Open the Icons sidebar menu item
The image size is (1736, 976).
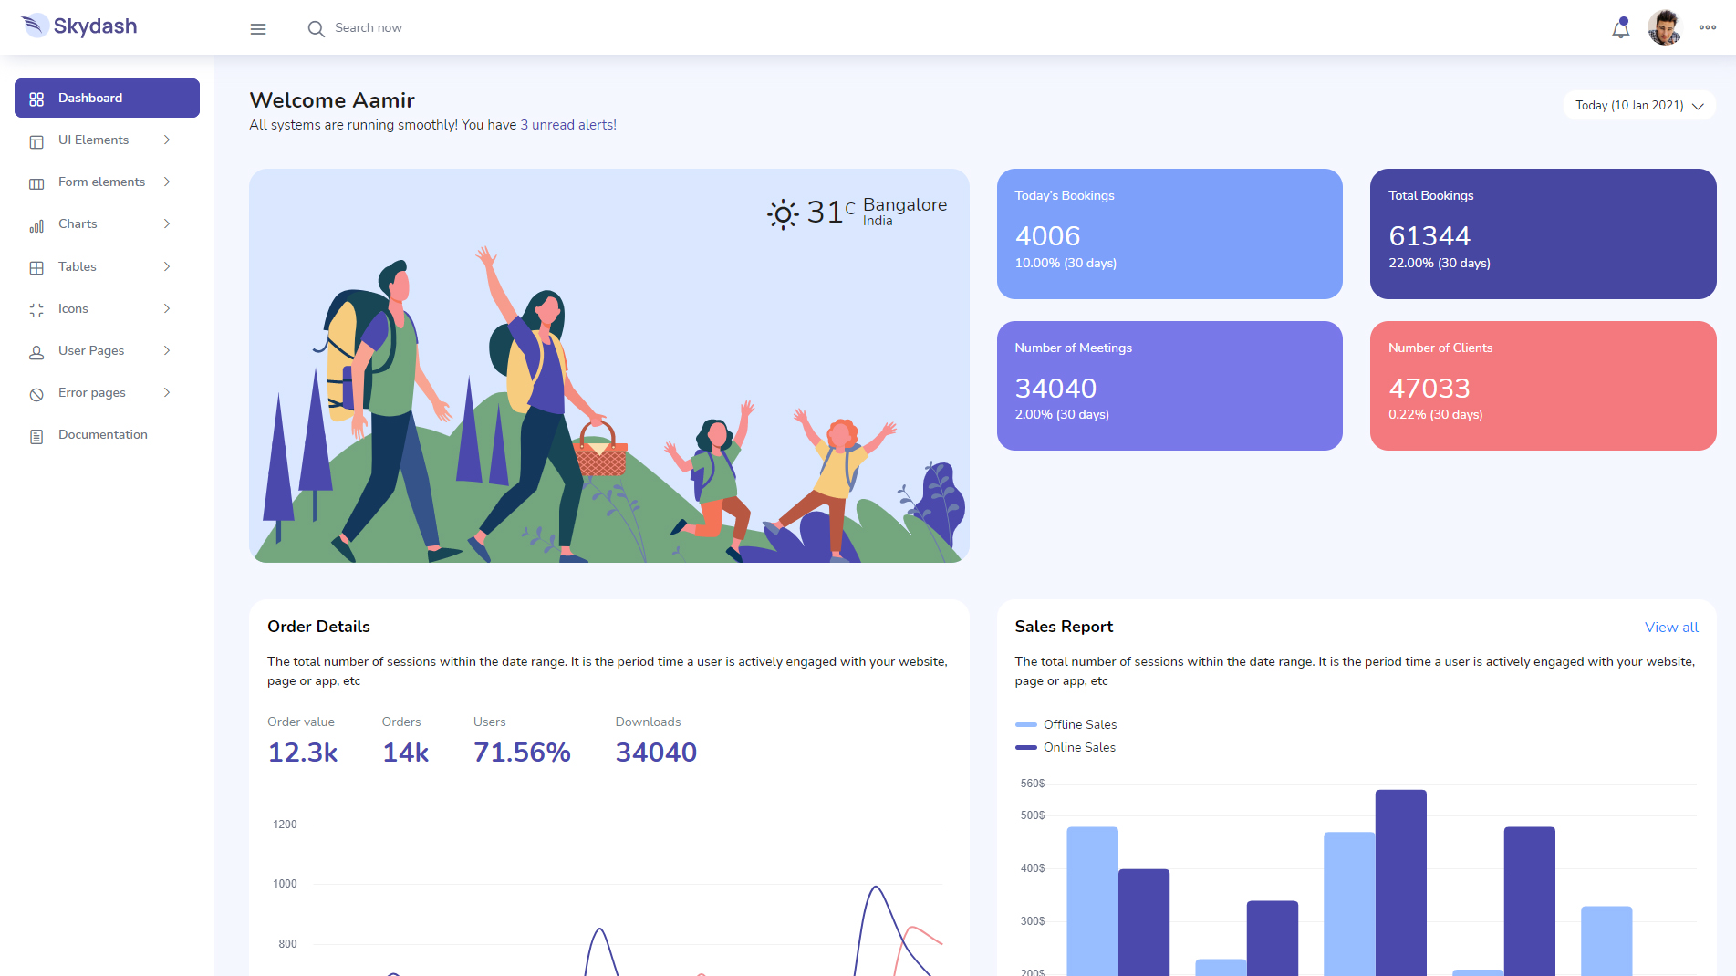73,308
